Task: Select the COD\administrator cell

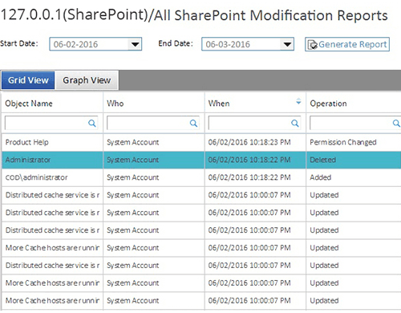Action: pyautogui.click(x=52, y=177)
